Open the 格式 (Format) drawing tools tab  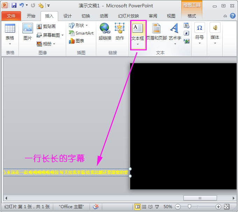click(x=192, y=16)
